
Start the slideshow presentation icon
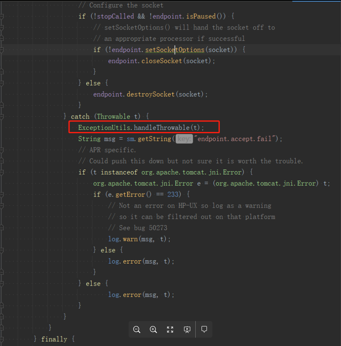pos(187,329)
